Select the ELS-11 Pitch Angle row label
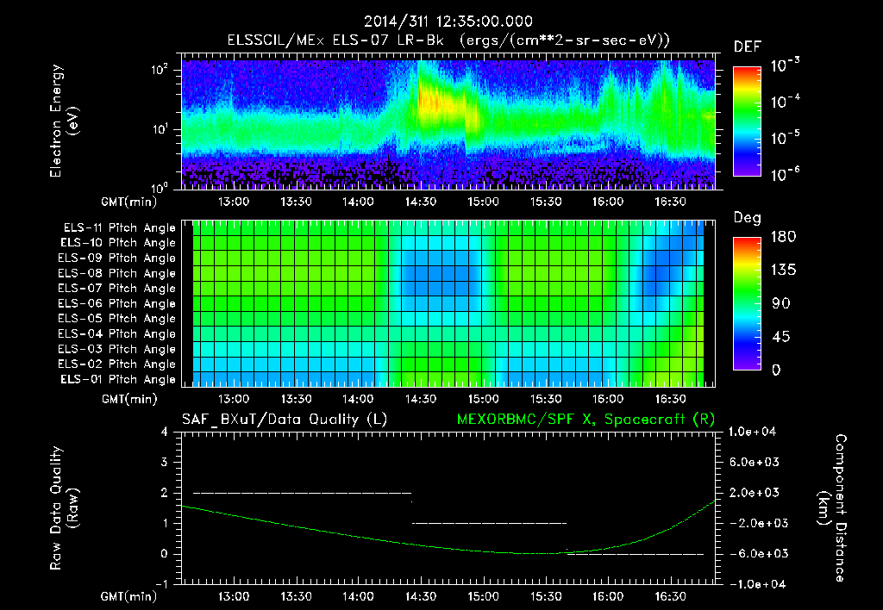The width and height of the screenshot is (883, 610). pyautogui.click(x=119, y=228)
